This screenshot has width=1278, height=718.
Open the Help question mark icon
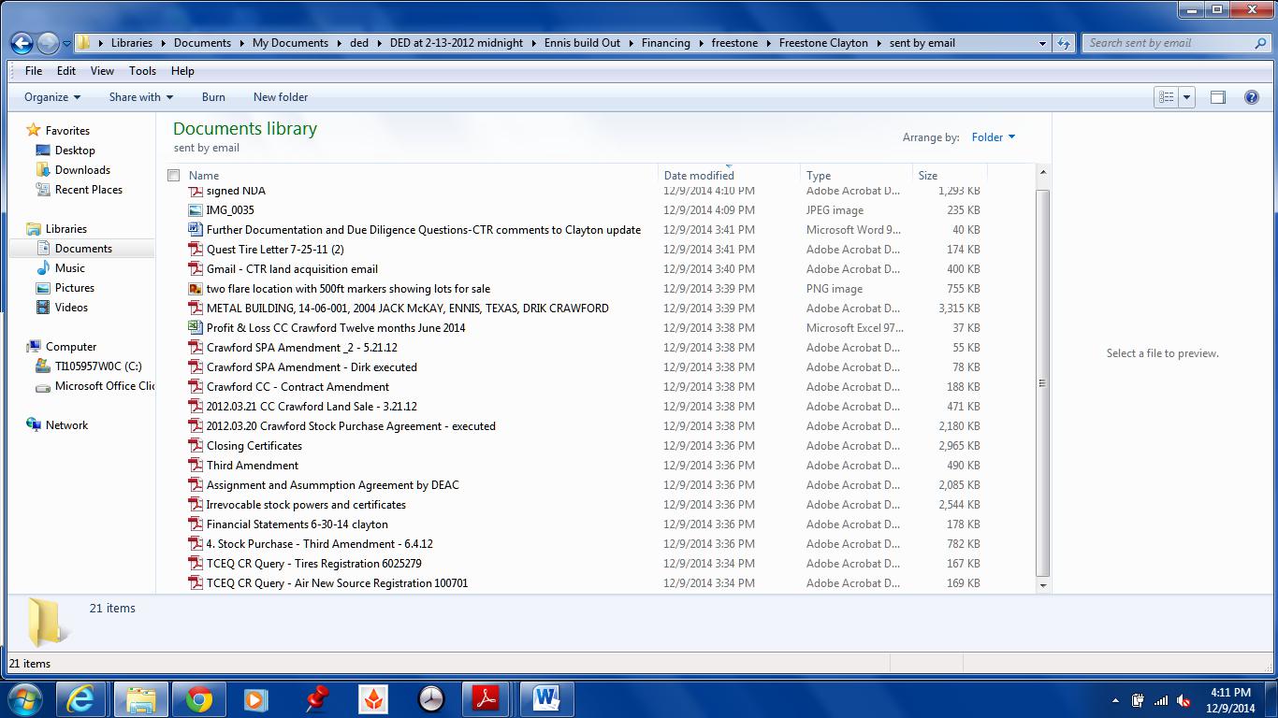click(1252, 97)
